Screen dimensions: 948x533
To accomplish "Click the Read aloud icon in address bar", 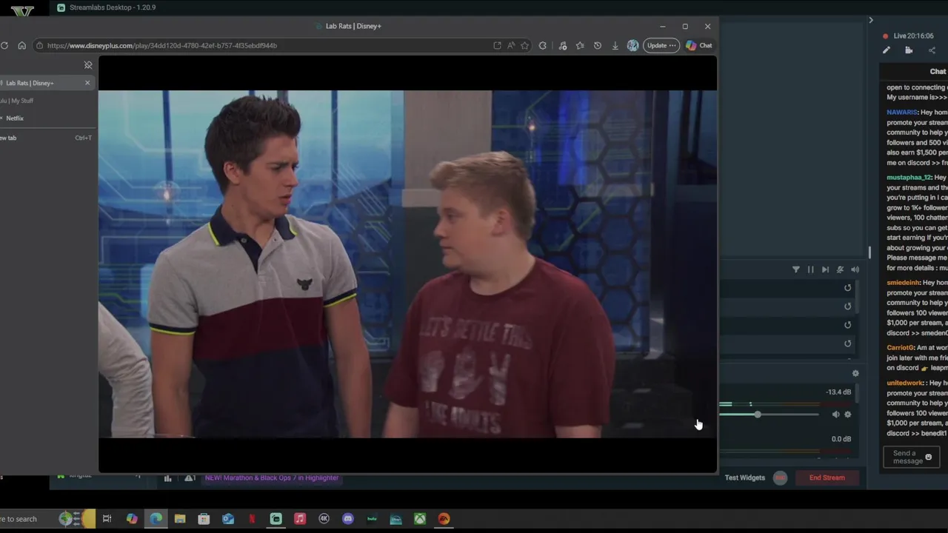I will [x=511, y=45].
